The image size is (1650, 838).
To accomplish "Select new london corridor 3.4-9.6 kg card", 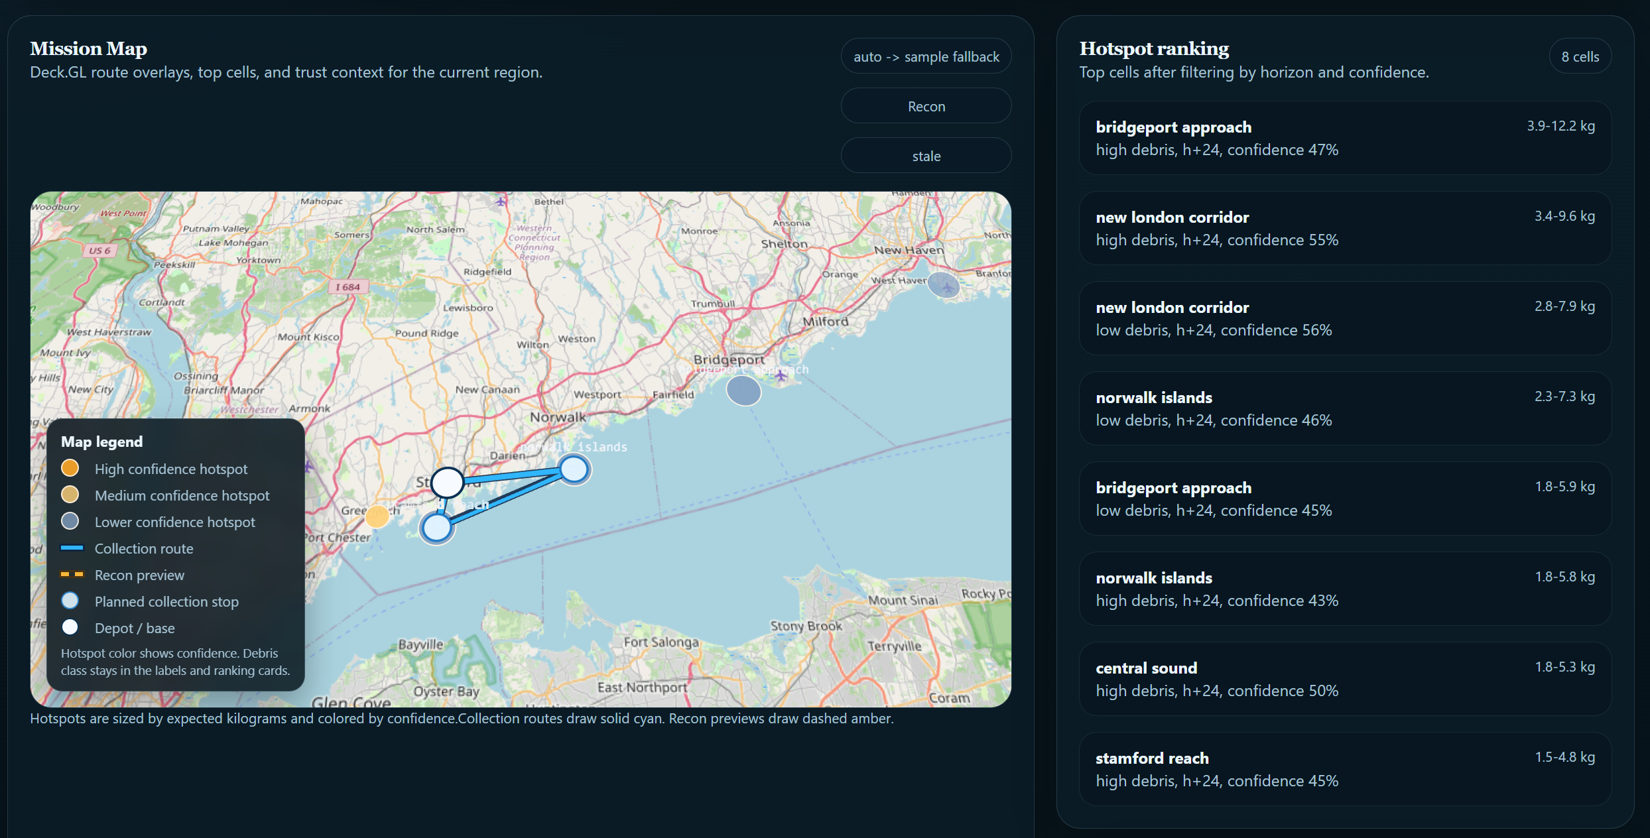I will pos(1344,228).
